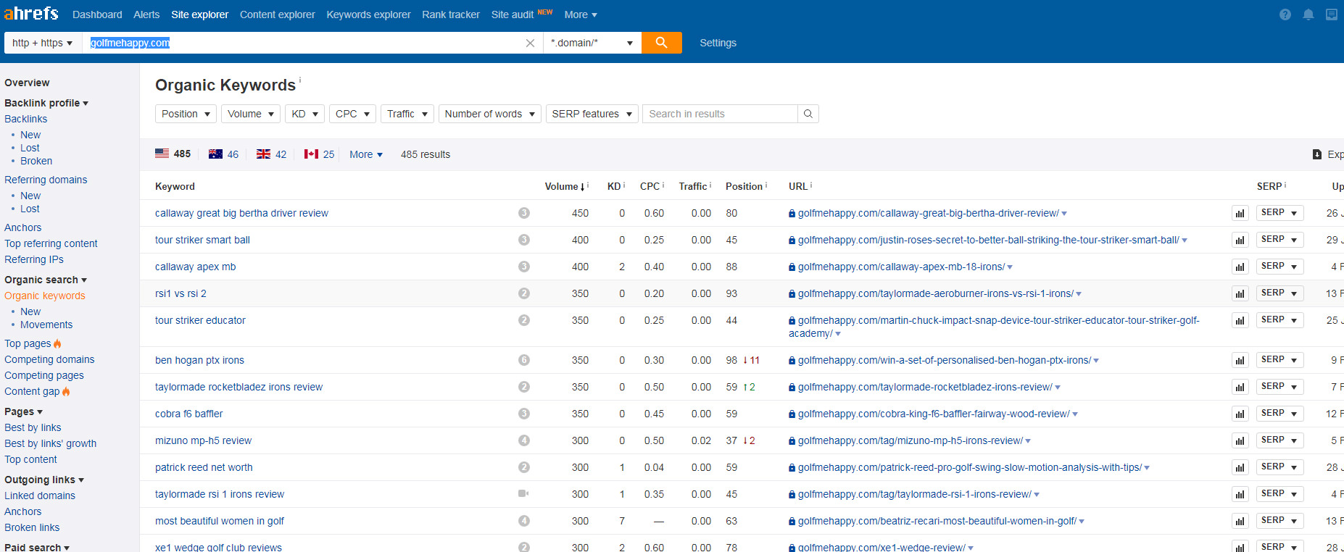Open the SERP features filter dropdown

(592, 114)
